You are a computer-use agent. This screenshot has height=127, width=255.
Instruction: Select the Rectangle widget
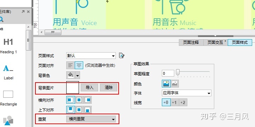[8, 98]
